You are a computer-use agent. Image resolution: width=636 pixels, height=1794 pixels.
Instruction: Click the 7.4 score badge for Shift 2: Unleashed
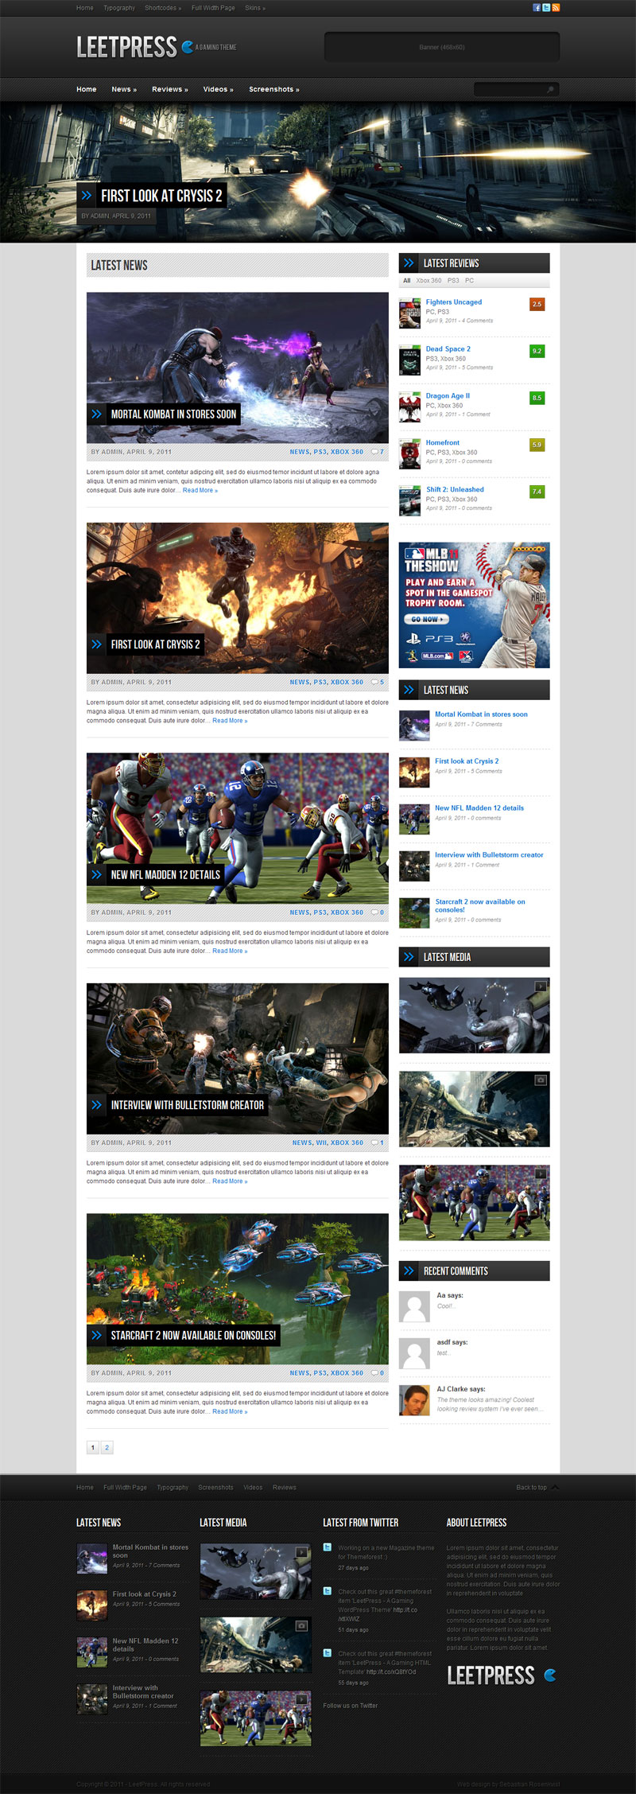coord(537,492)
